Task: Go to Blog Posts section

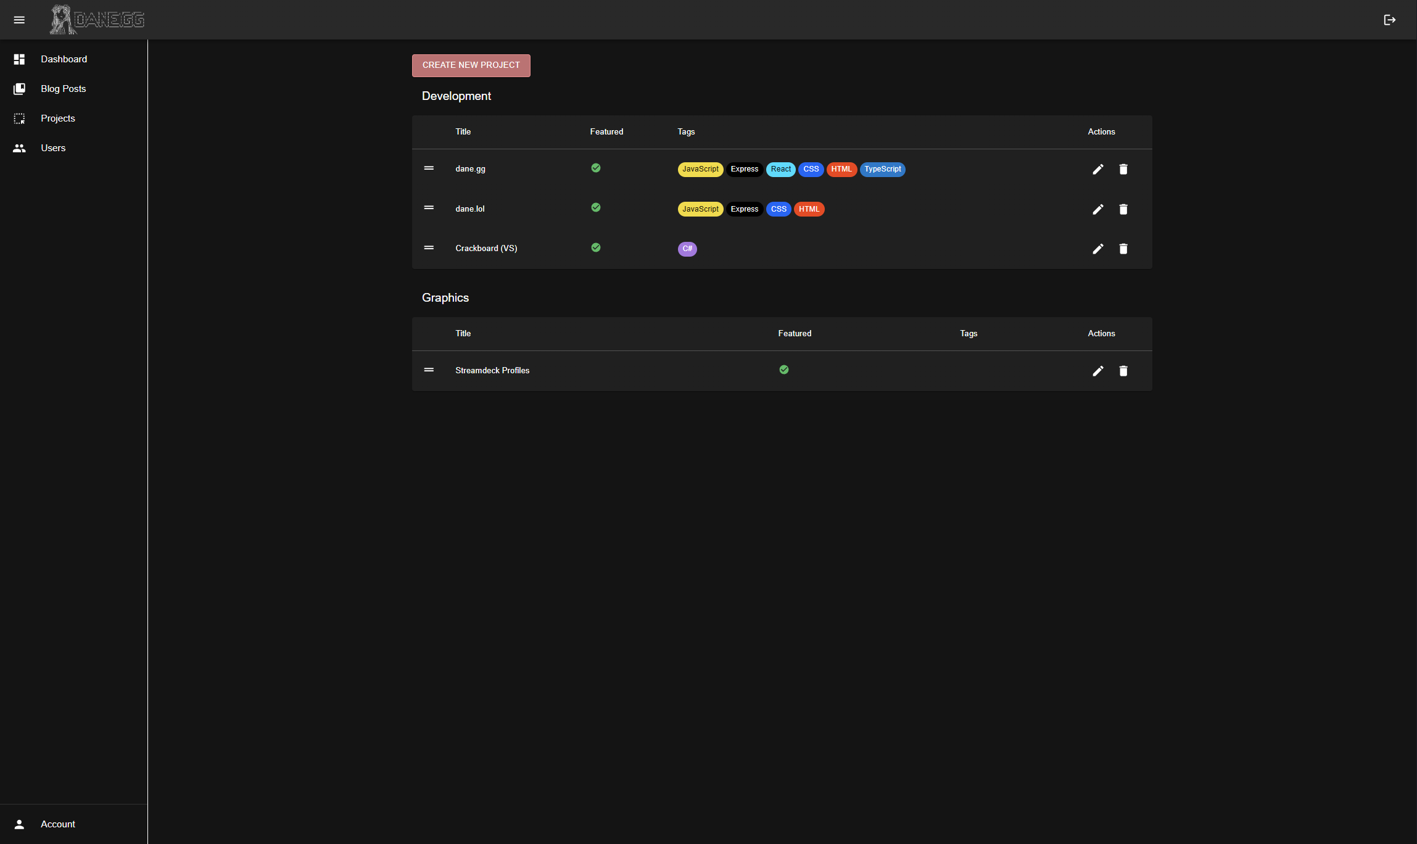Action: point(63,89)
